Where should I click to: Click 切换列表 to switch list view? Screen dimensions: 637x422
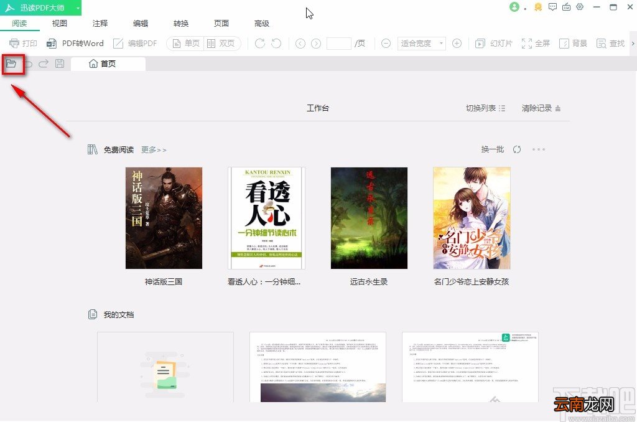[x=485, y=108]
